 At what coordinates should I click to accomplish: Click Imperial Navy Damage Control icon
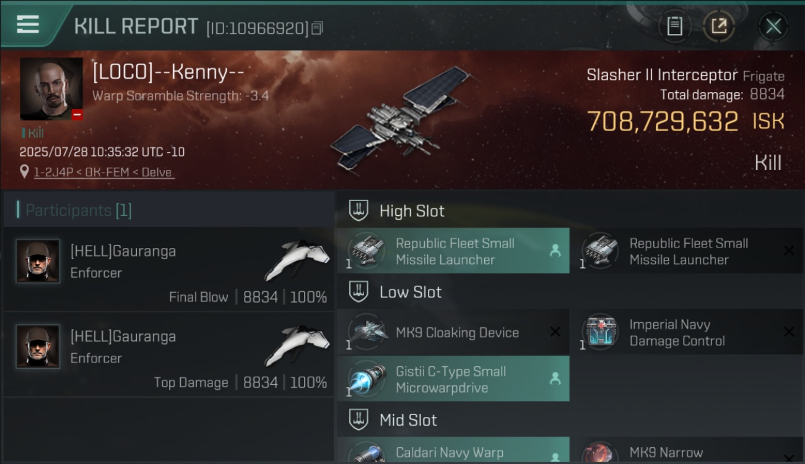599,332
